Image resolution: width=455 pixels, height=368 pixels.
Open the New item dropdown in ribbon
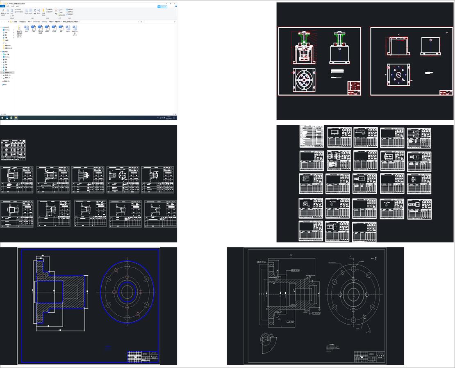49,9
